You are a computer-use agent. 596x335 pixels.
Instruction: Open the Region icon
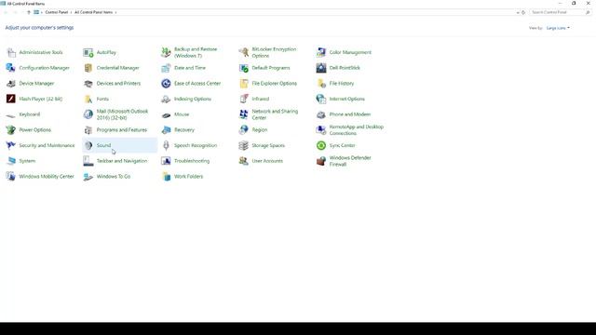click(x=244, y=130)
